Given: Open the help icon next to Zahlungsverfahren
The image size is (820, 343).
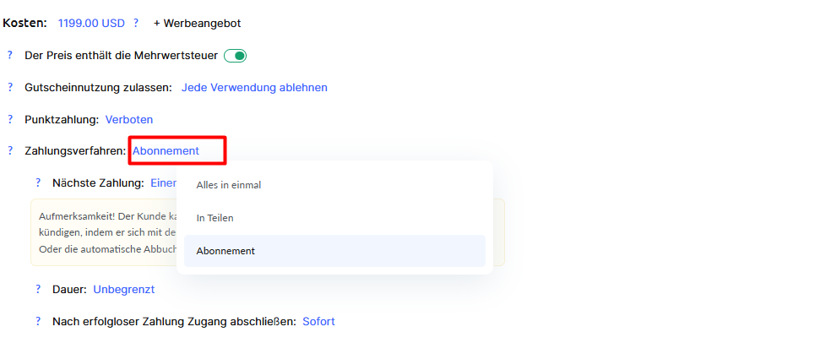Looking at the screenshot, I should (10, 151).
